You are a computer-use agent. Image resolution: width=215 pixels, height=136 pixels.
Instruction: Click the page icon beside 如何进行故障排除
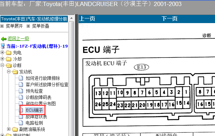(x=21, y=78)
